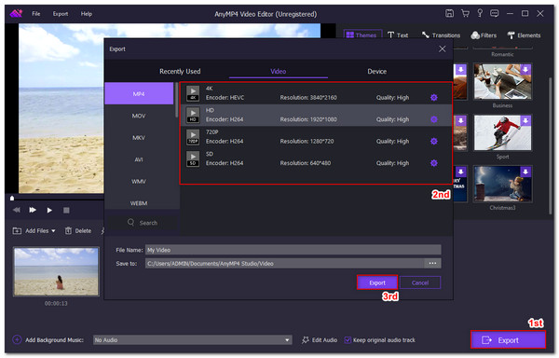Click the Save to path field
This screenshot has height=358, width=559.
tap(284, 264)
